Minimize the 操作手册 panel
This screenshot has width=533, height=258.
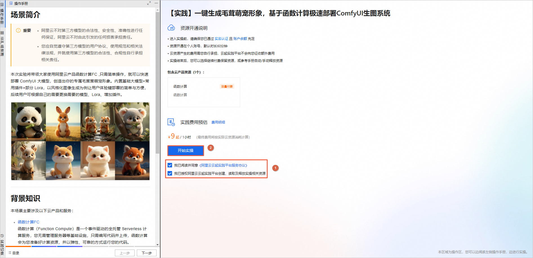[156, 3]
